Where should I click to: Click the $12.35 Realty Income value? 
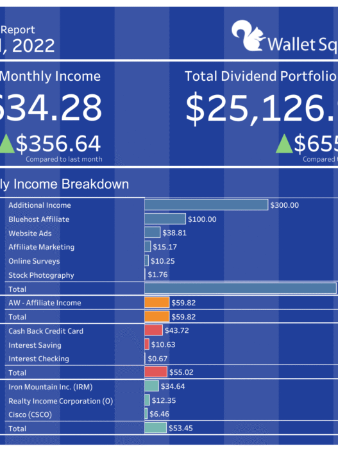click(x=164, y=400)
